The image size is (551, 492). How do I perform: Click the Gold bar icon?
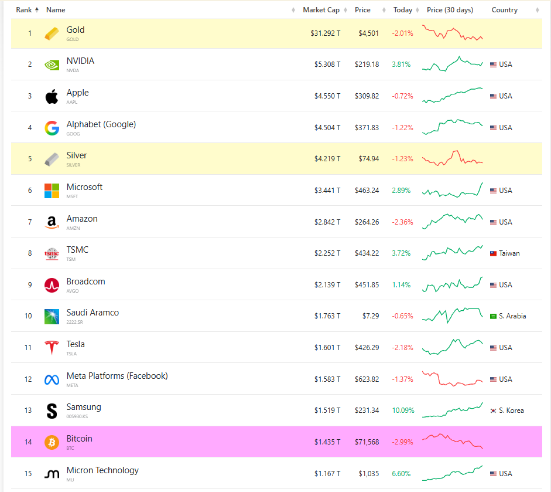(x=52, y=34)
